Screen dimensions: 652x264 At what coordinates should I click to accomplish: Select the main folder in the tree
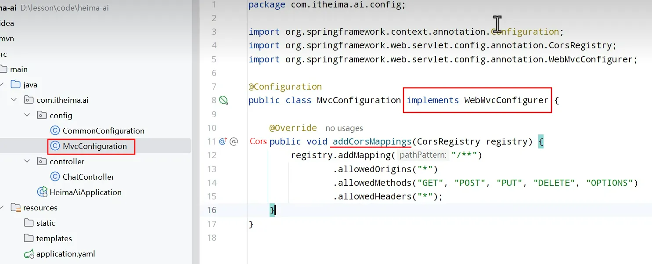pyautogui.click(x=19, y=69)
